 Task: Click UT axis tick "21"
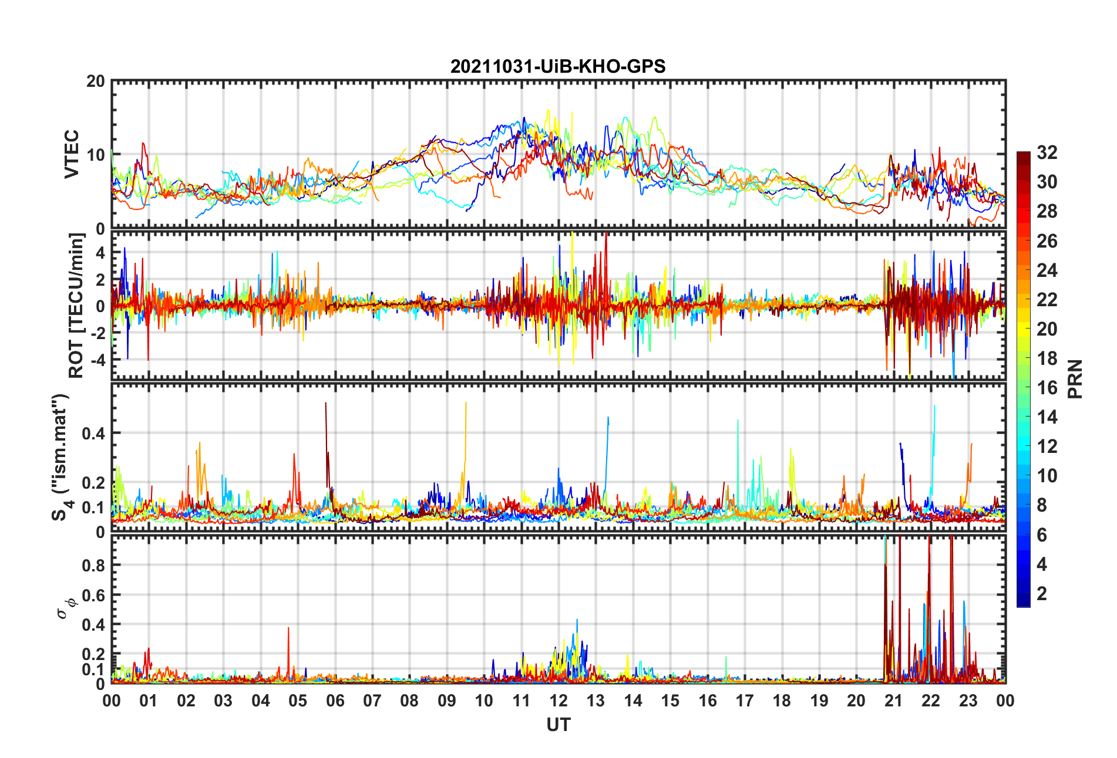click(894, 701)
